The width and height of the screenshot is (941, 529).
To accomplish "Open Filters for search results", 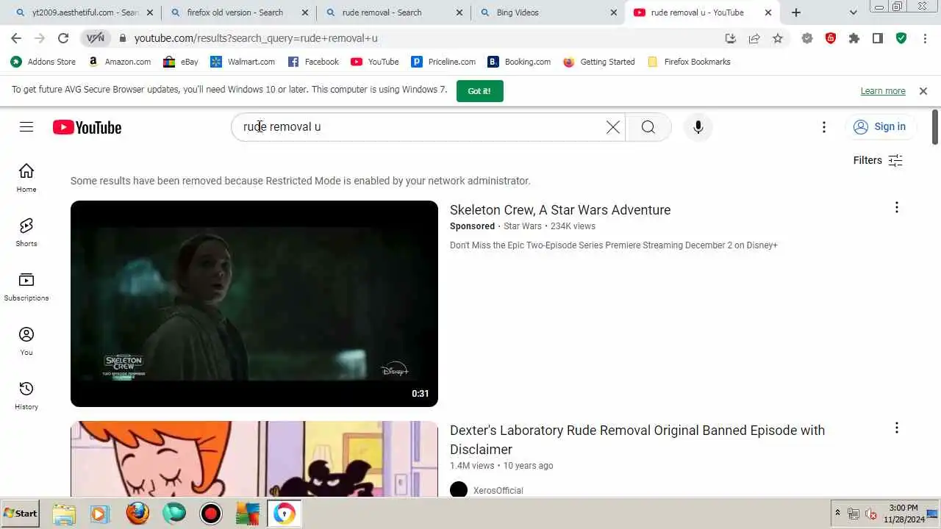I will [878, 160].
